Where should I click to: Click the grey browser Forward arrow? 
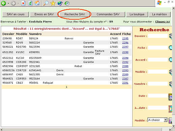(x=13, y=3)
